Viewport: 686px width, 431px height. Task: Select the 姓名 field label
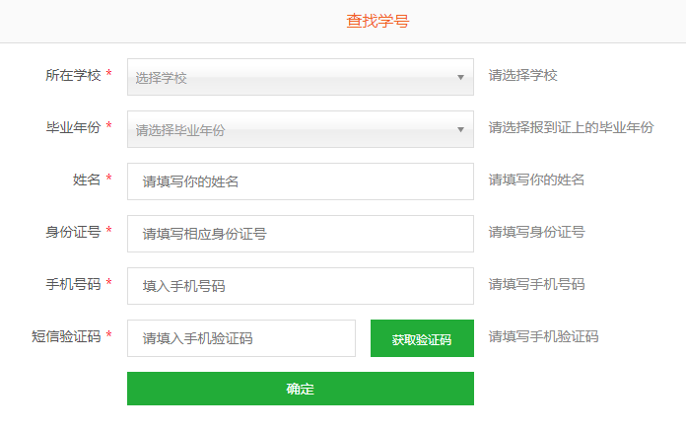click(87, 180)
